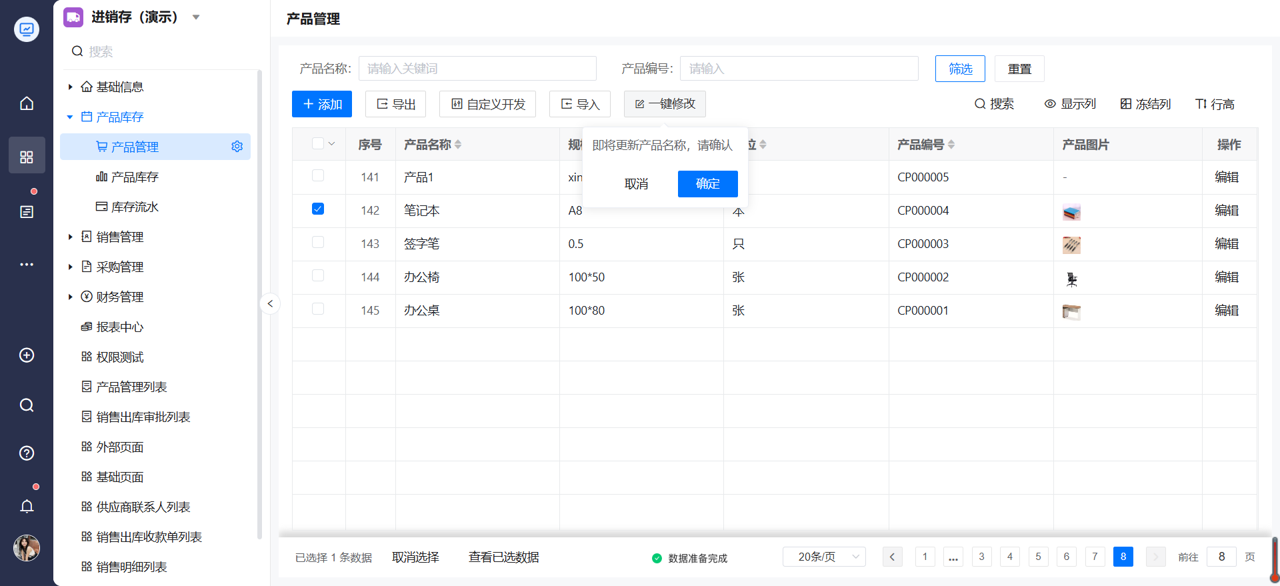Viewport: 1280px width, 586px height.
Task: Open the notifications bell icon
Action: point(27,507)
